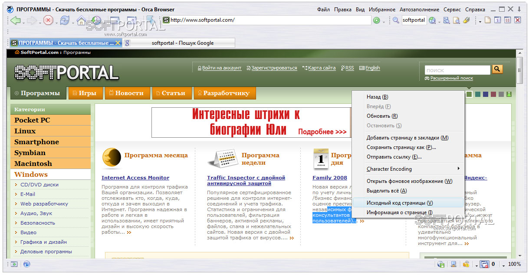The height and width of the screenshot is (275, 529).
Task: Open Family 2008 program link
Action: [x=330, y=178]
